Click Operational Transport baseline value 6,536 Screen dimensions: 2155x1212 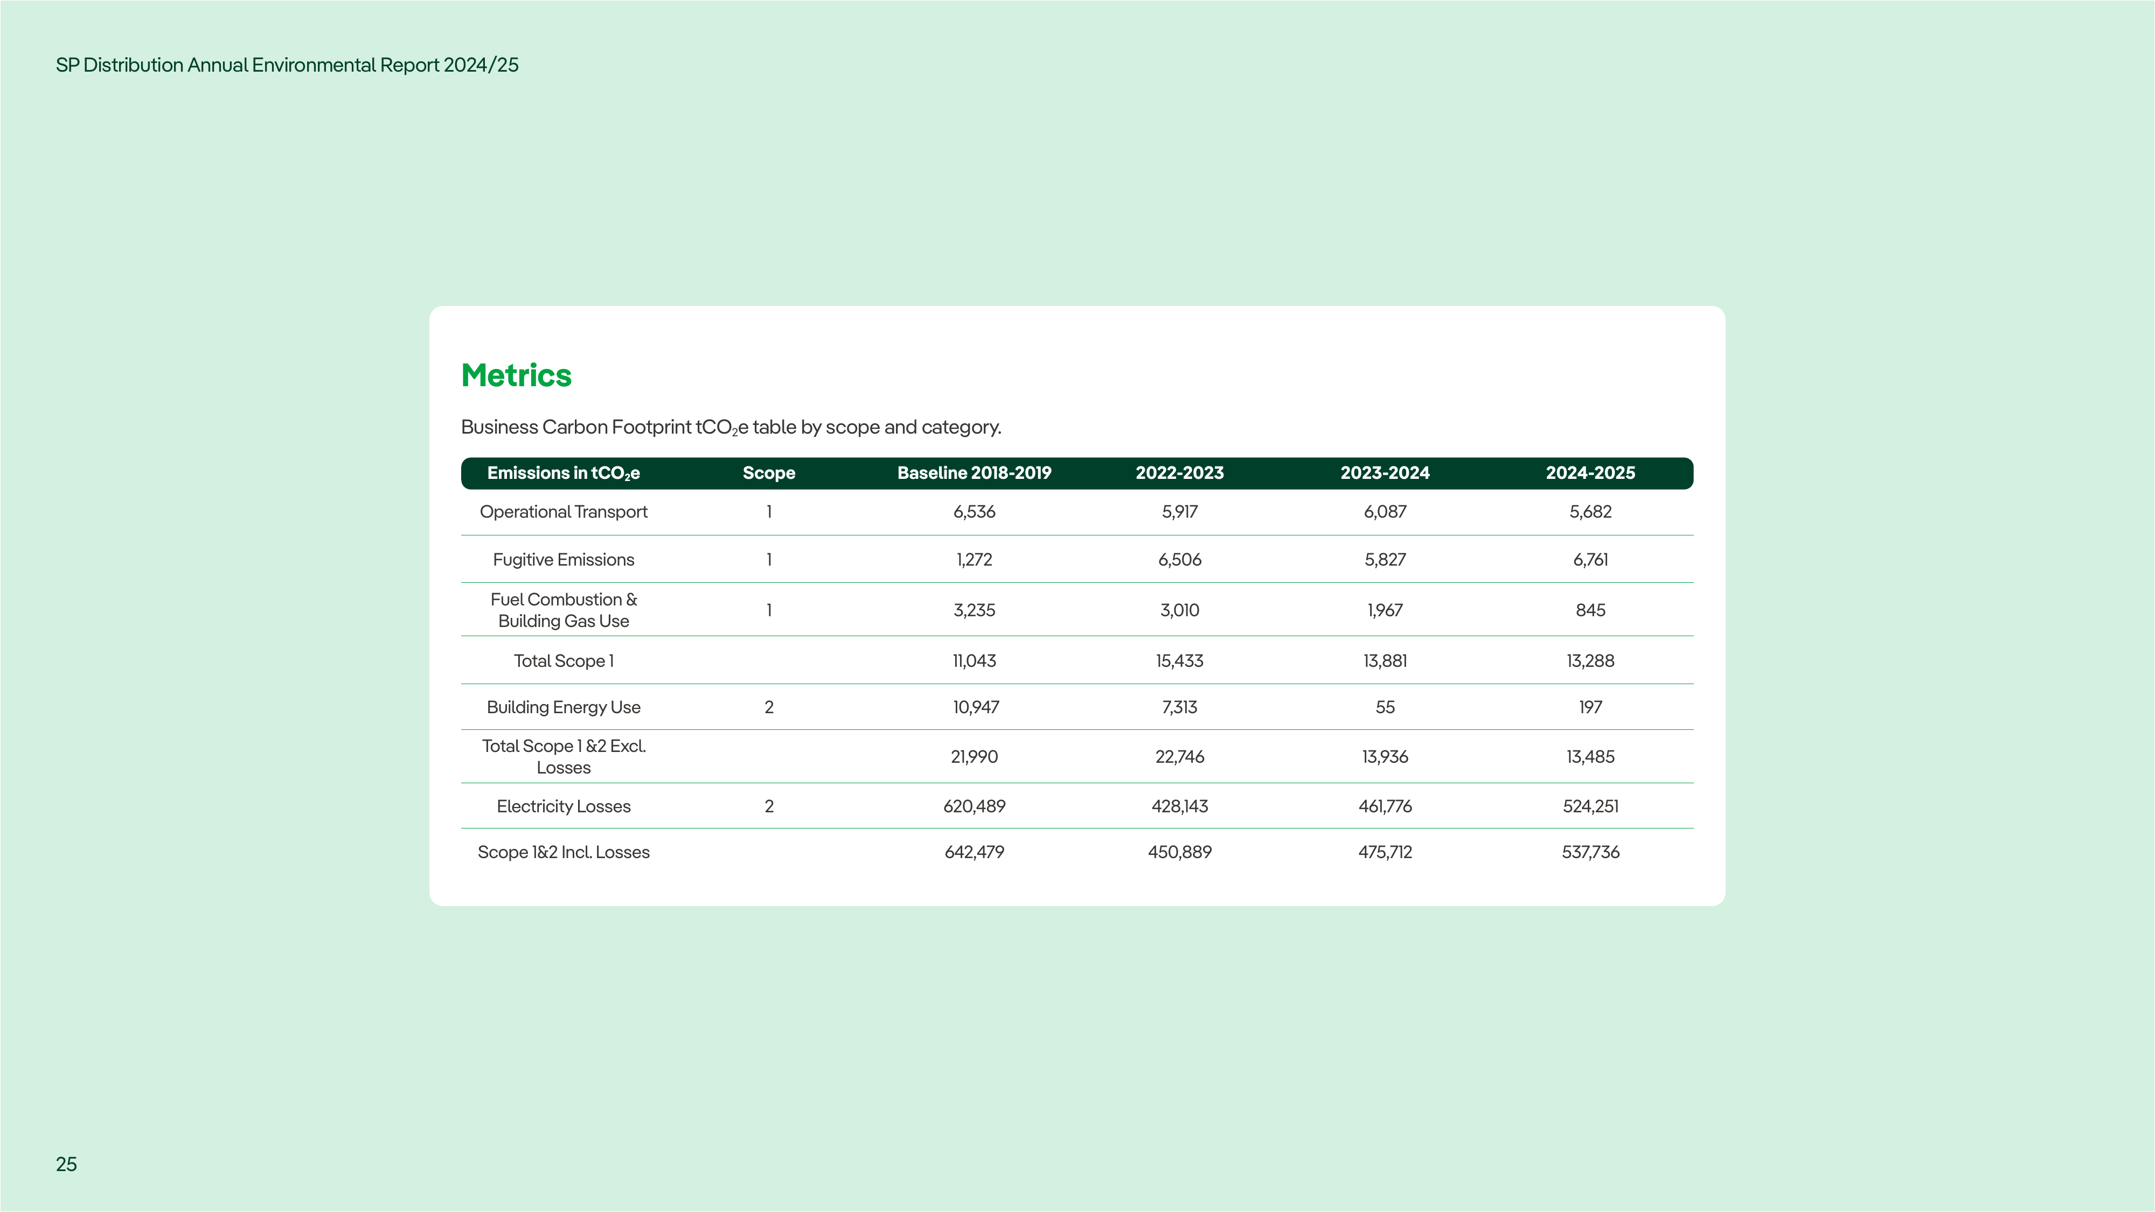click(975, 512)
